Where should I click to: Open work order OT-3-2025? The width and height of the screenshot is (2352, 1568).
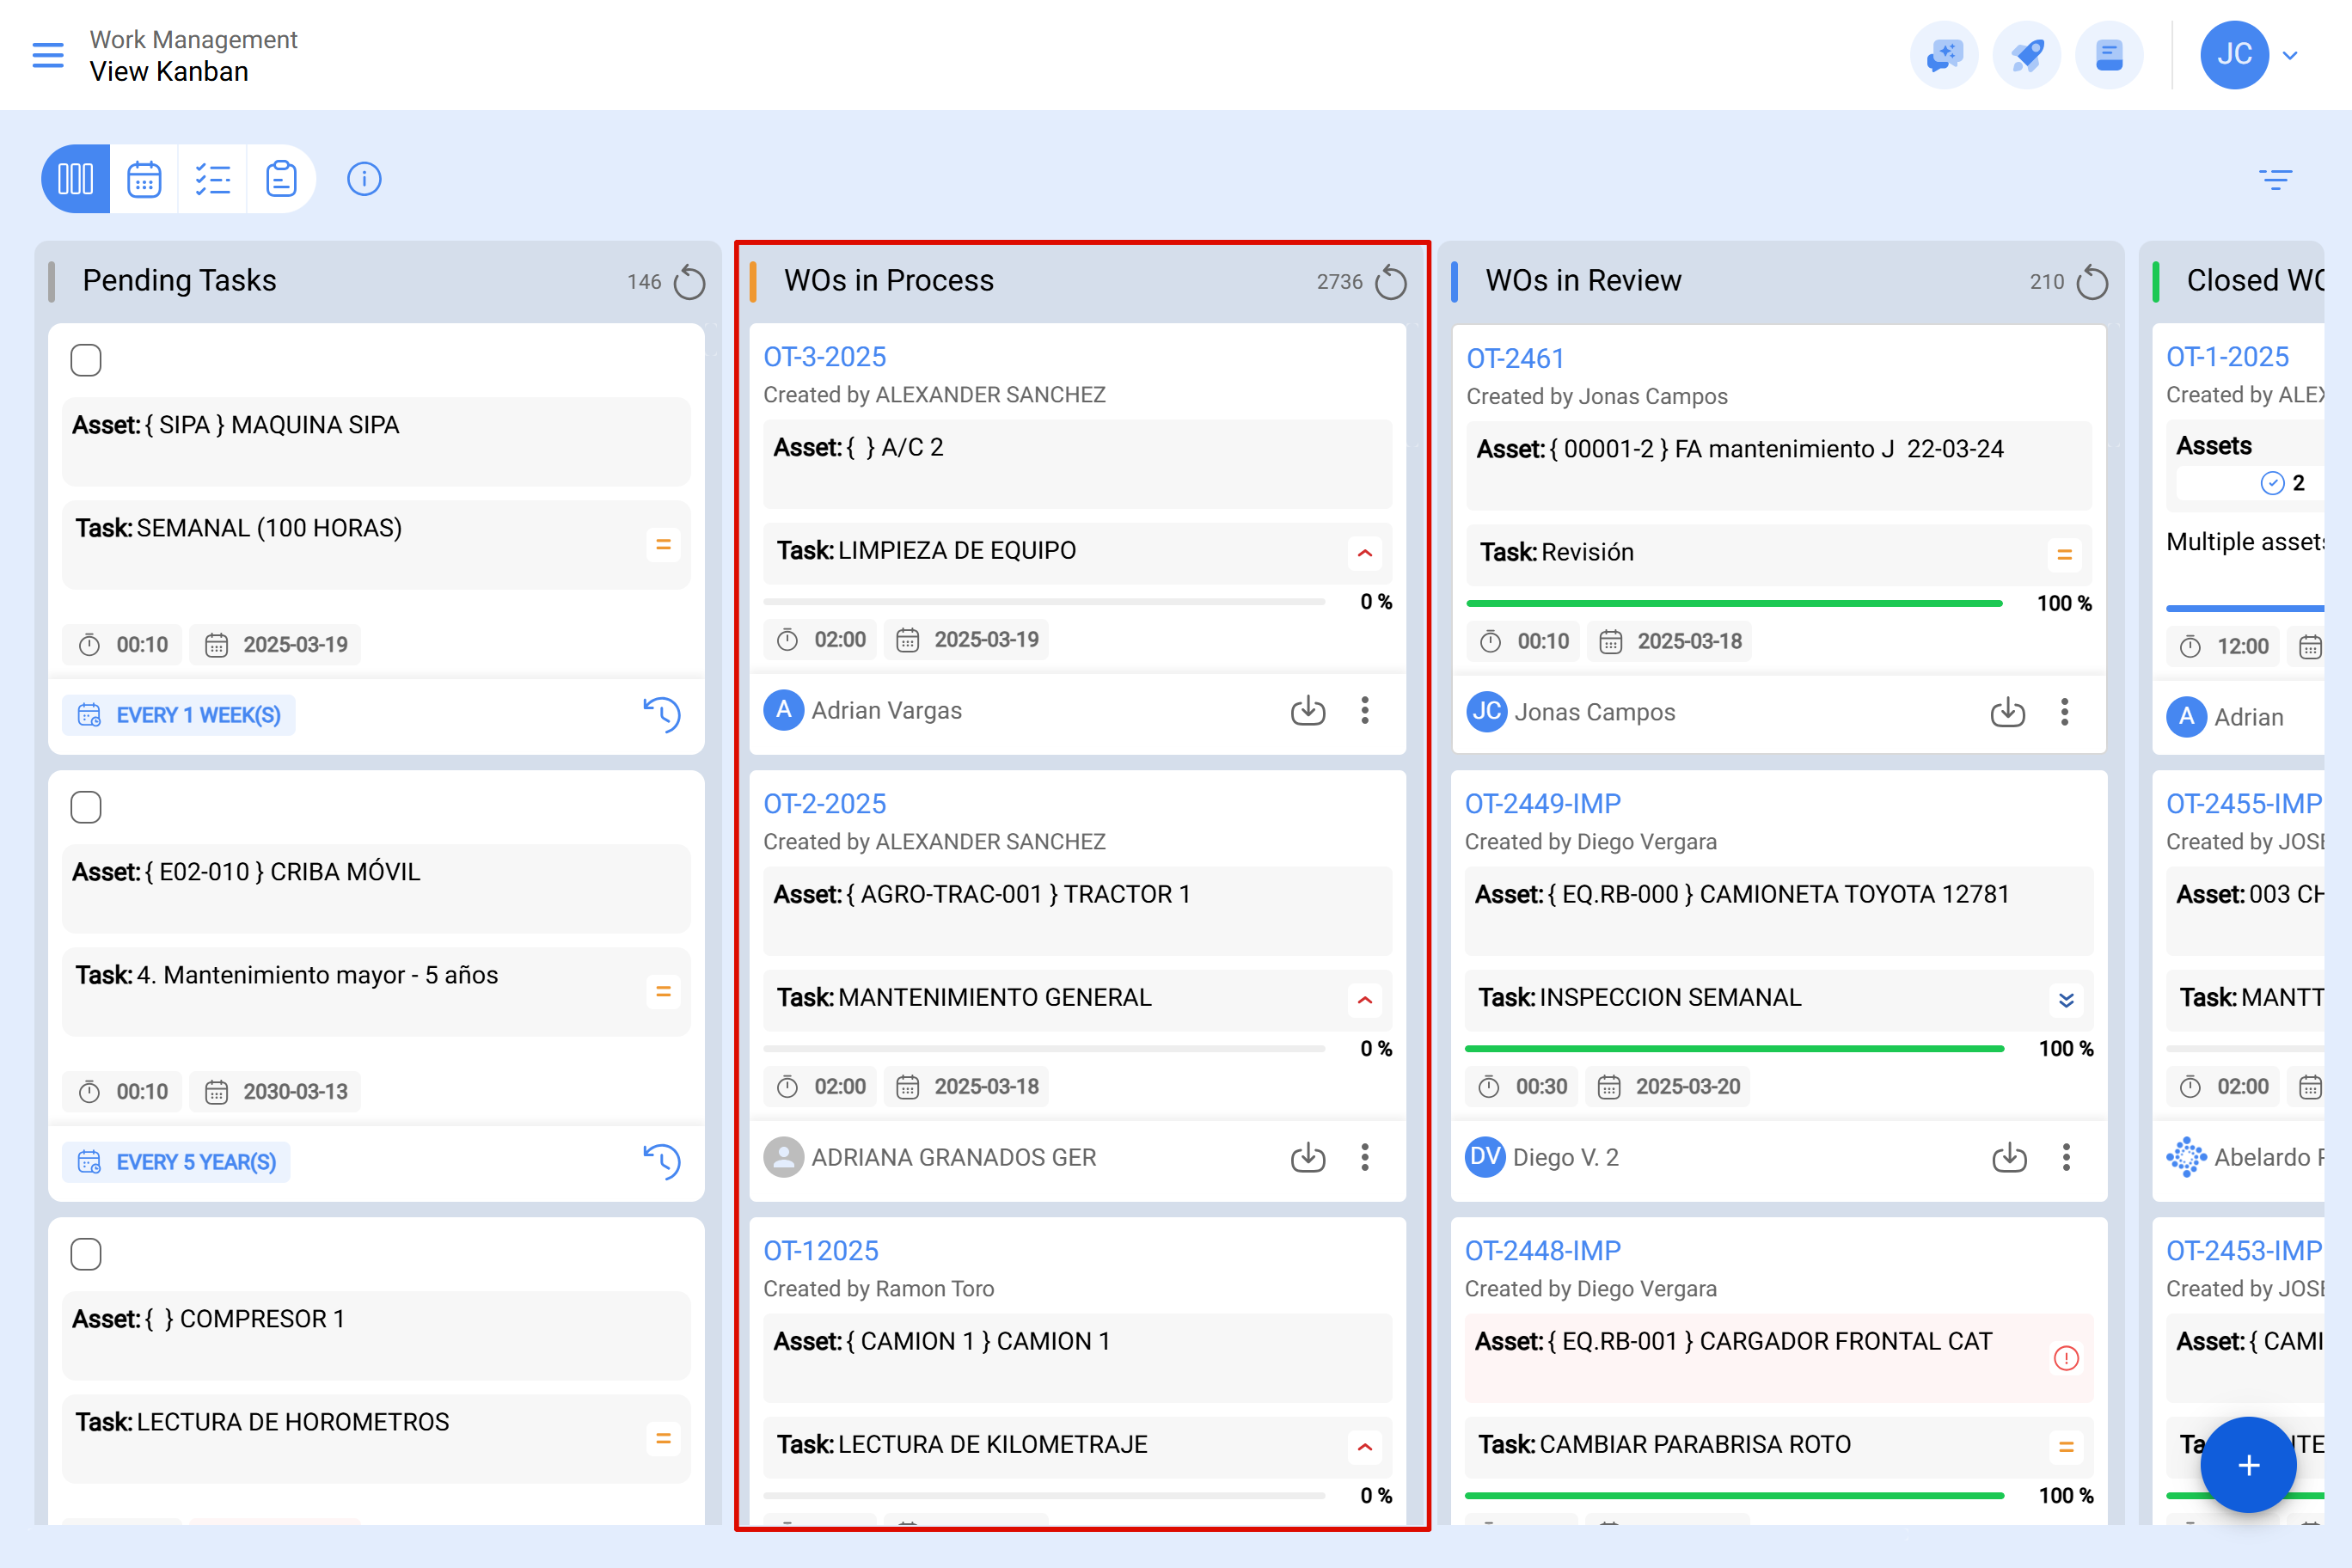(x=825, y=356)
